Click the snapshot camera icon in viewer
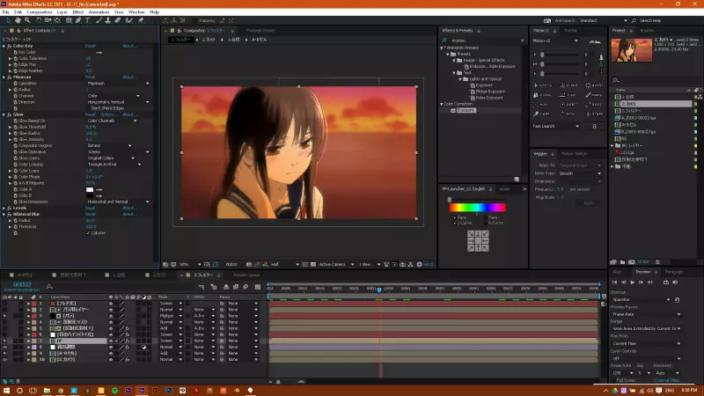The image size is (704, 396). click(x=249, y=265)
